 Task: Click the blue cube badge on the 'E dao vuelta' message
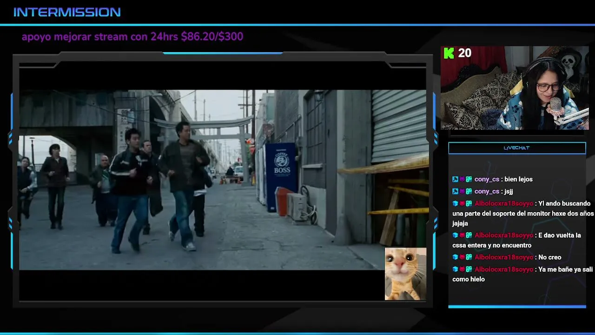pyautogui.click(x=455, y=235)
